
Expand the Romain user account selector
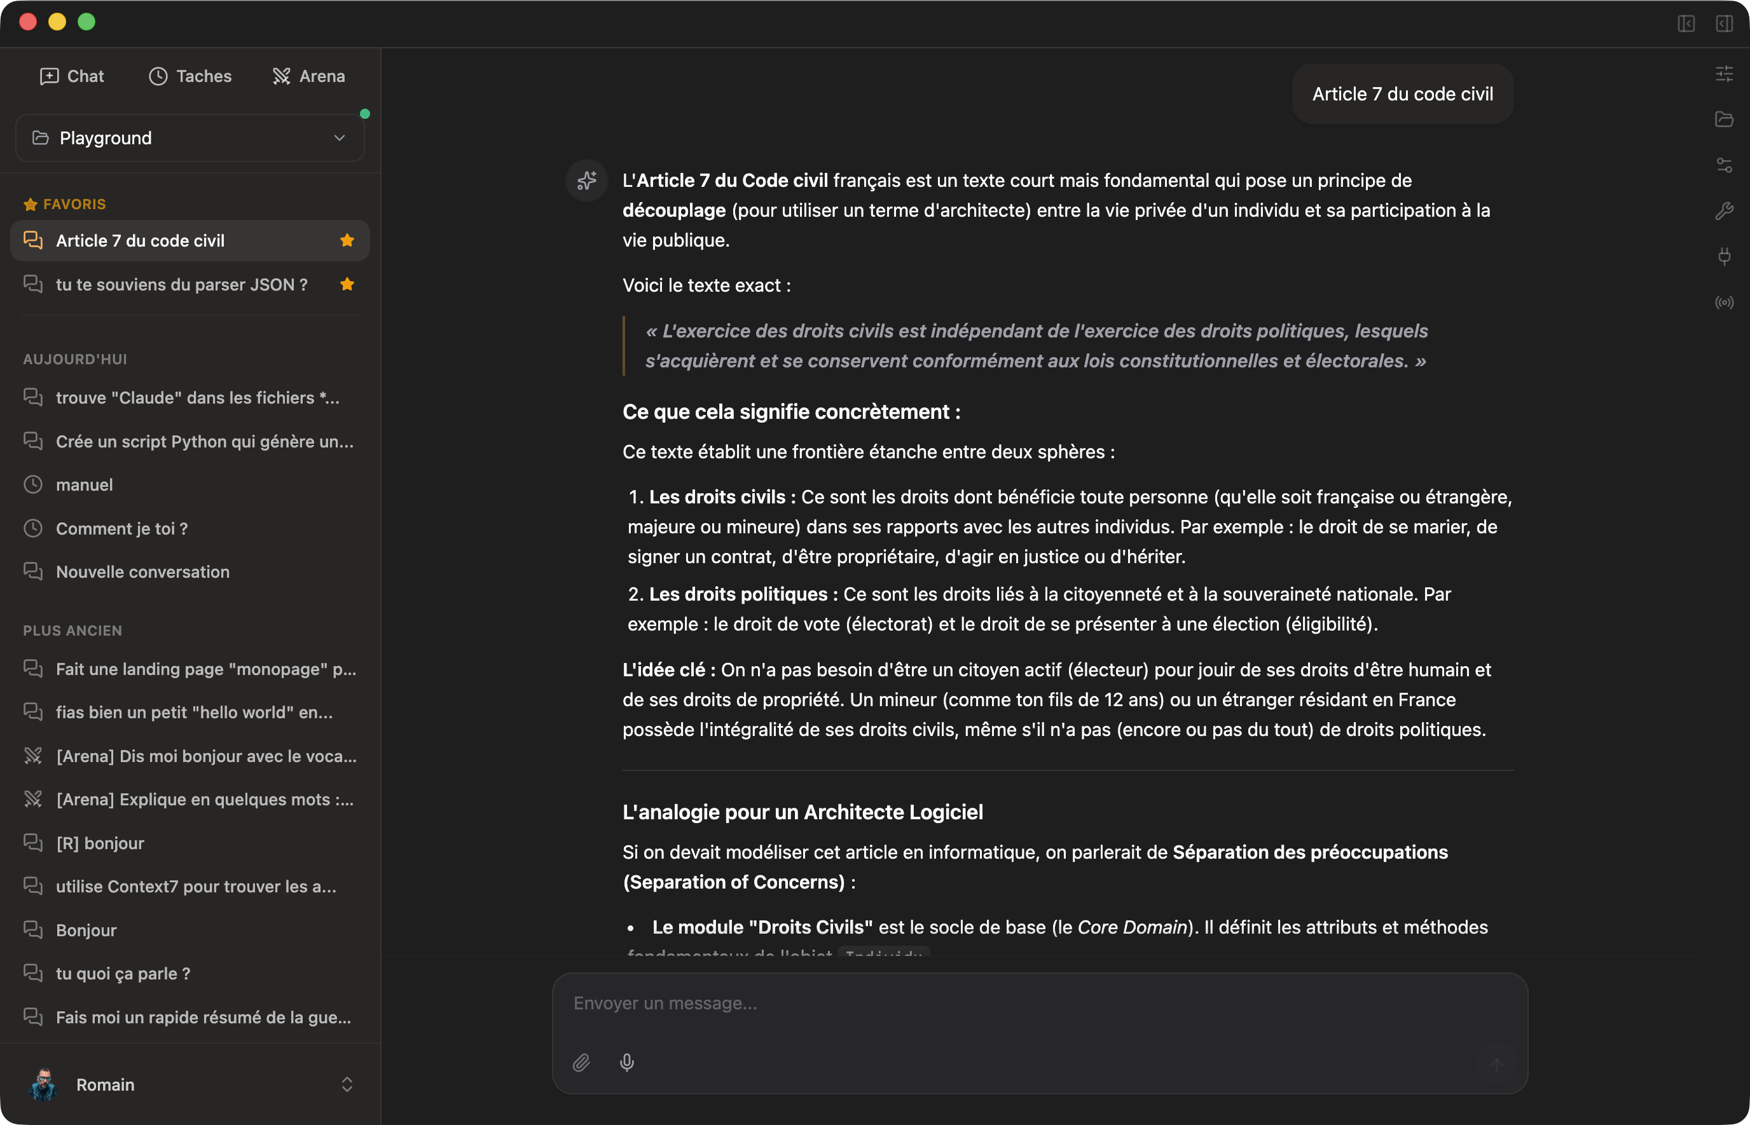pos(347,1084)
